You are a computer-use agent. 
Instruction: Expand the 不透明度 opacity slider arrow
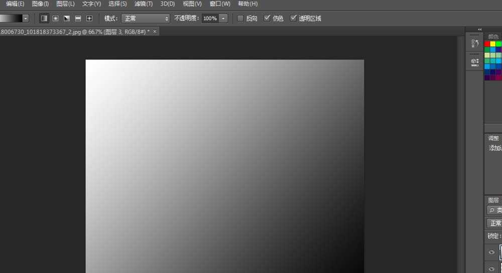coord(223,19)
